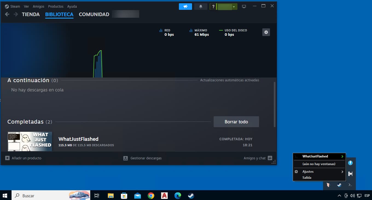372x200 pixels.
Task: Click the RED 0 bps stat
Action: point(167,32)
